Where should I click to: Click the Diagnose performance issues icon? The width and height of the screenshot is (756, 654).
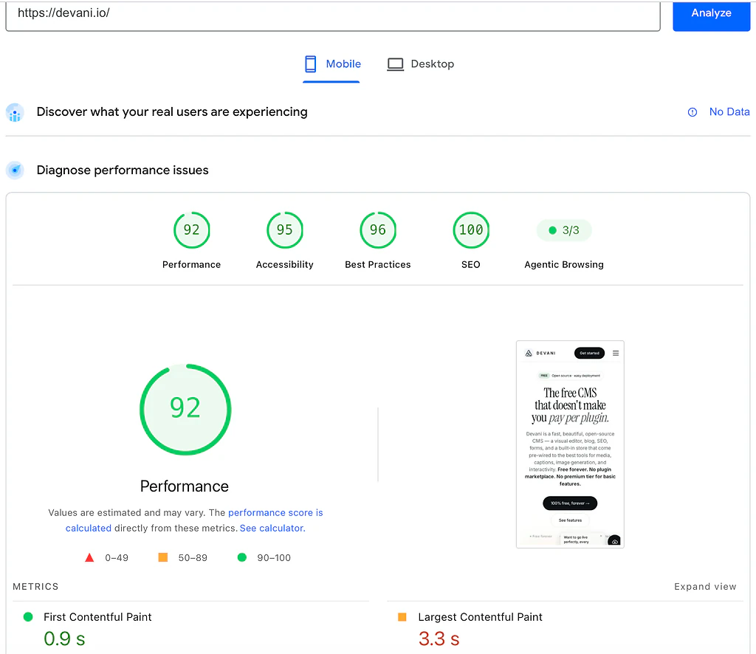(x=15, y=170)
